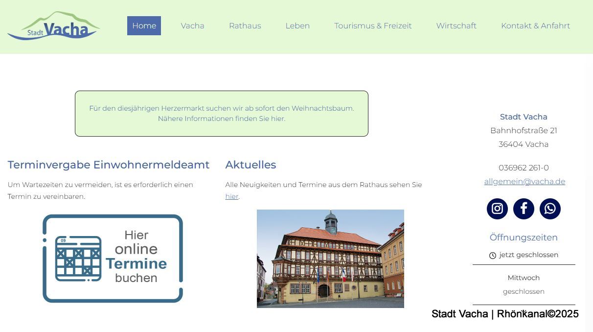Click the Herzermarkt Weihnachtsbaum notice box
This screenshot has width=593, height=332.
(x=222, y=114)
